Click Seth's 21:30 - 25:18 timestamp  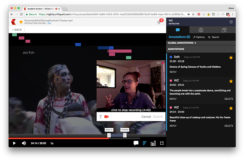tap(177, 61)
